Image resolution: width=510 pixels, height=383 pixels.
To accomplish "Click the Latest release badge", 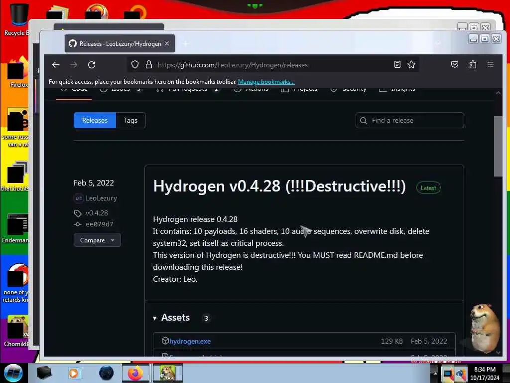I will (x=428, y=188).
